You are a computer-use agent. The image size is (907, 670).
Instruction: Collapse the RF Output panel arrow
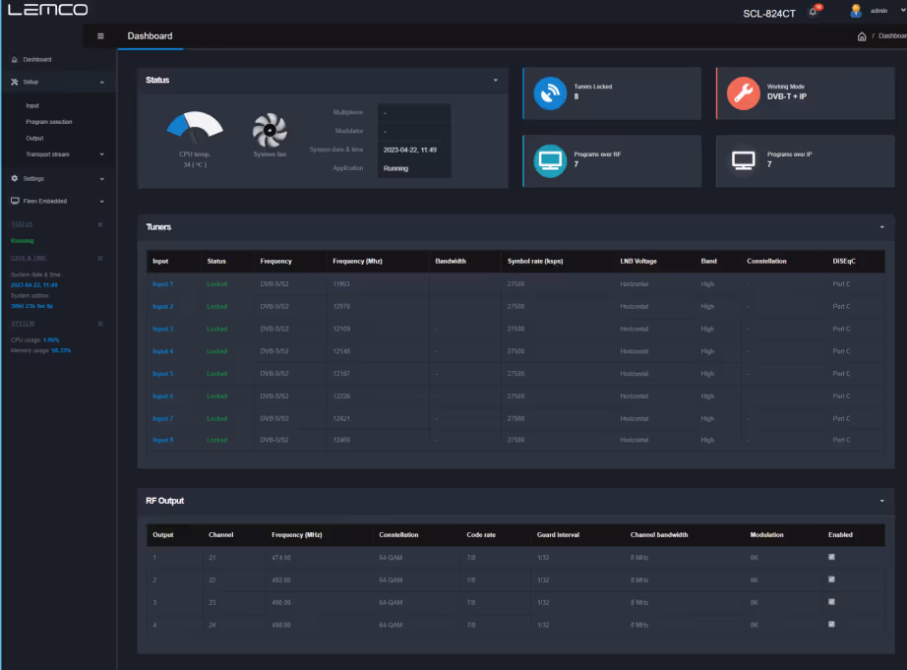click(882, 501)
